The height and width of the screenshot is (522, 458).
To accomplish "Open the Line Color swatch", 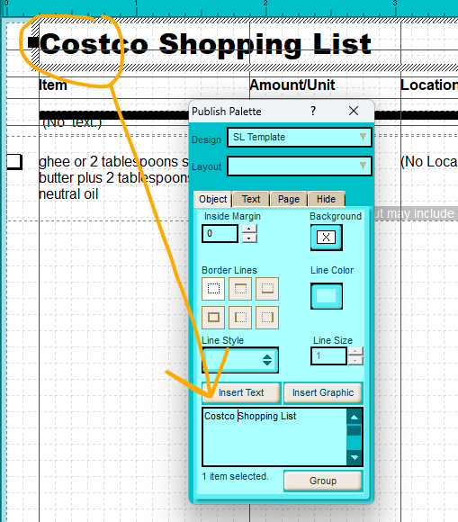I will [x=327, y=296].
